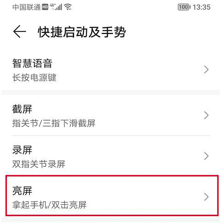The width and height of the screenshot is (220, 223).
Task: Tap the Wi-Fi status icon
Action: coord(68,7)
